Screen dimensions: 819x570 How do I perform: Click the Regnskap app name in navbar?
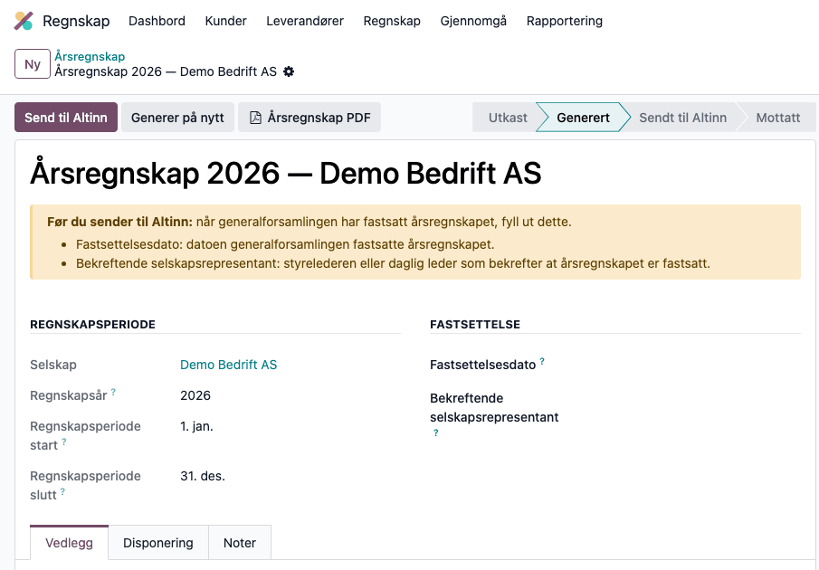click(x=76, y=21)
